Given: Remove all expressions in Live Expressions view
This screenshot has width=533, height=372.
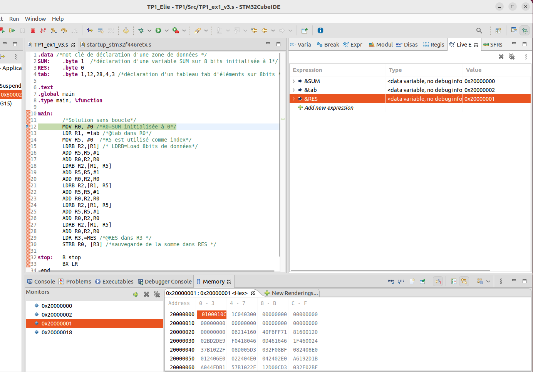Looking at the screenshot, I should (x=511, y=57).
